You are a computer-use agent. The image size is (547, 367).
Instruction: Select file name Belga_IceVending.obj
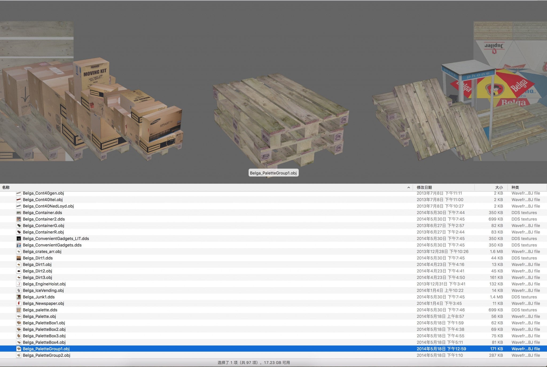click(x=43, y=290)
